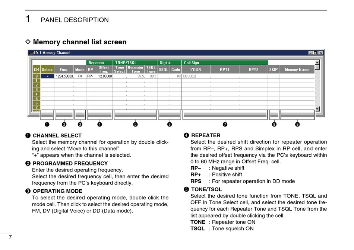The width and height of the screenshot is (354, 250).
Task: Minimize the ID-1 Memory Channel window
Action: 310,53
